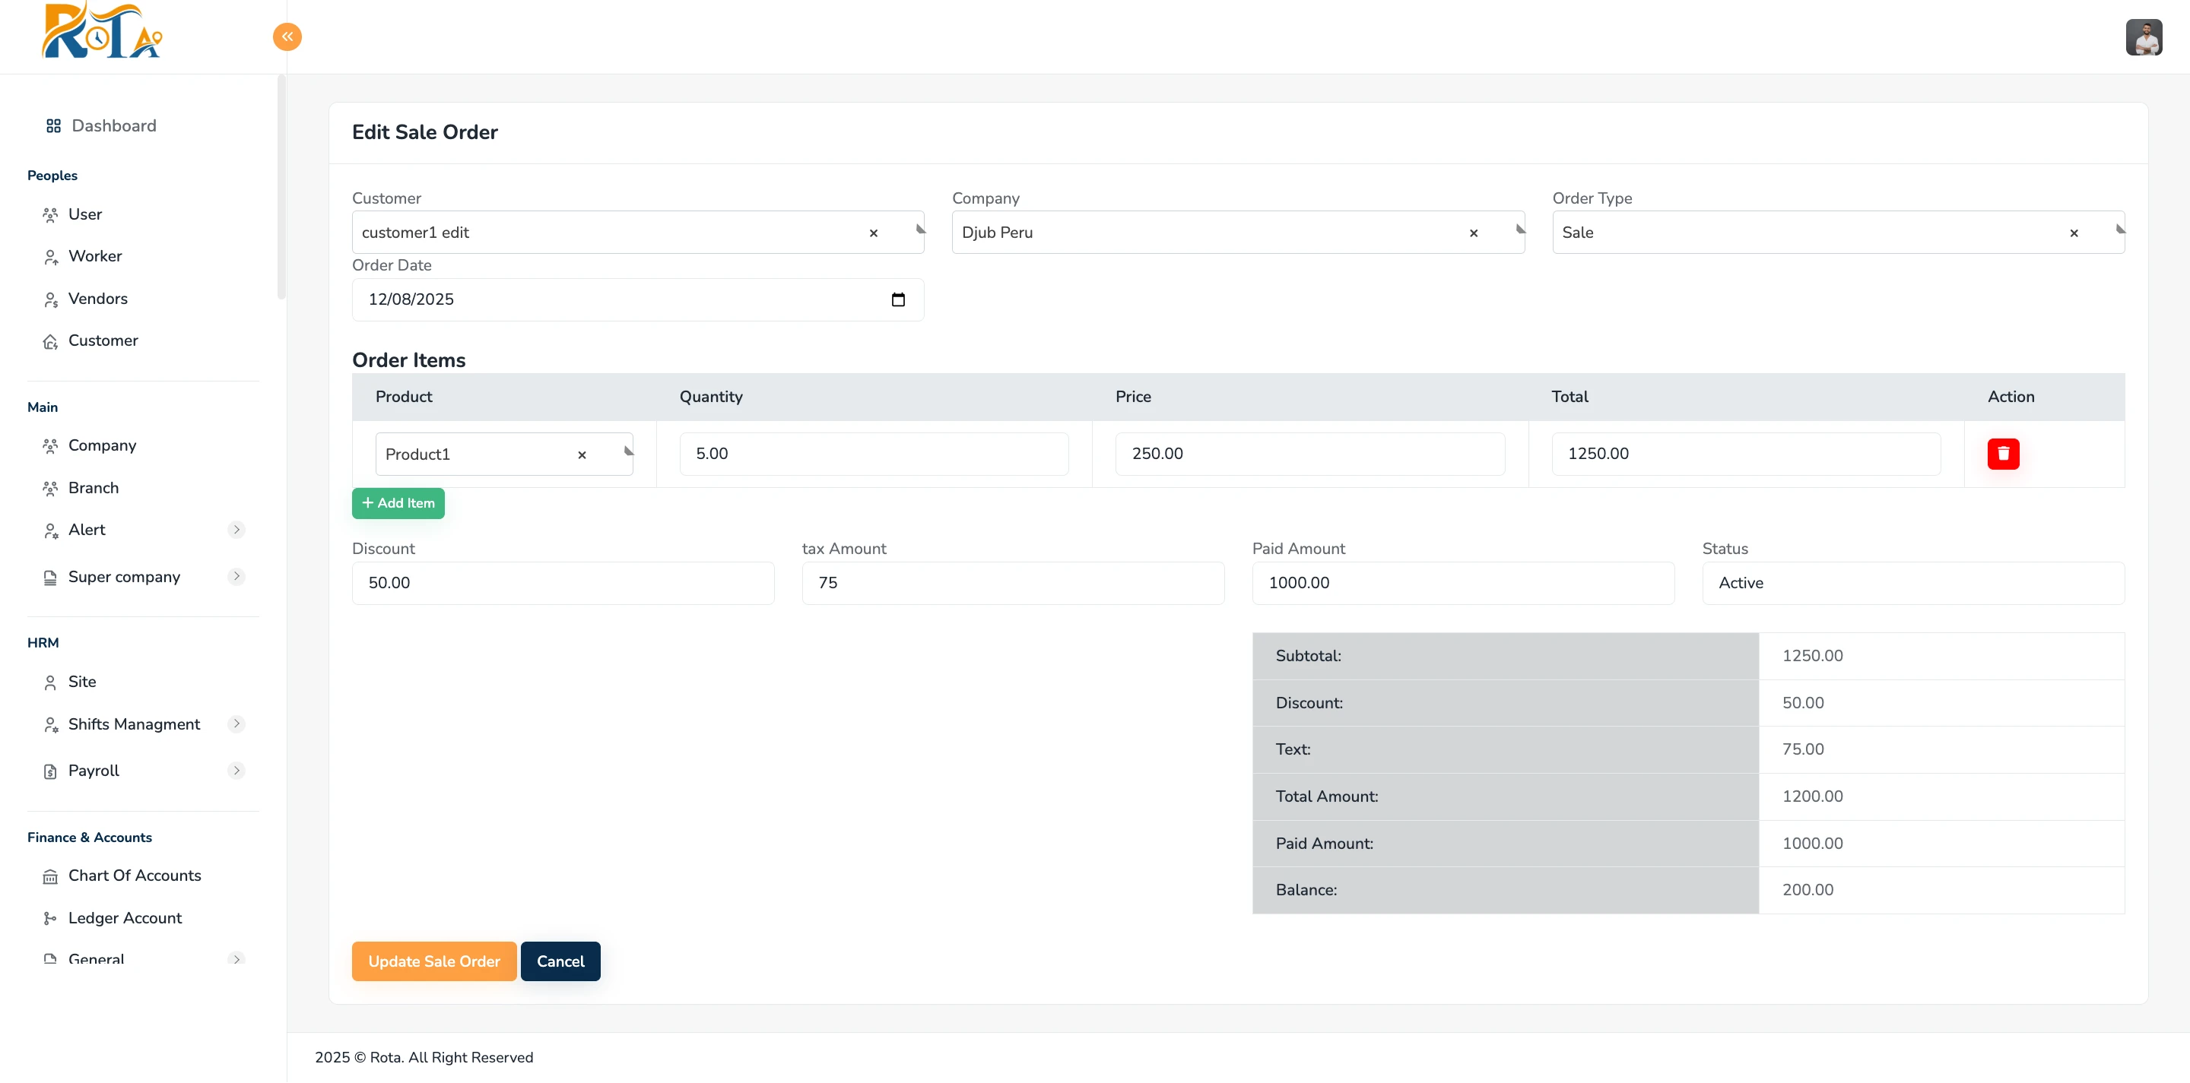Delete Product1 row with red trash icon
The height and width of the screenshot is (1083, 2190).
[x=2002, y=454]
